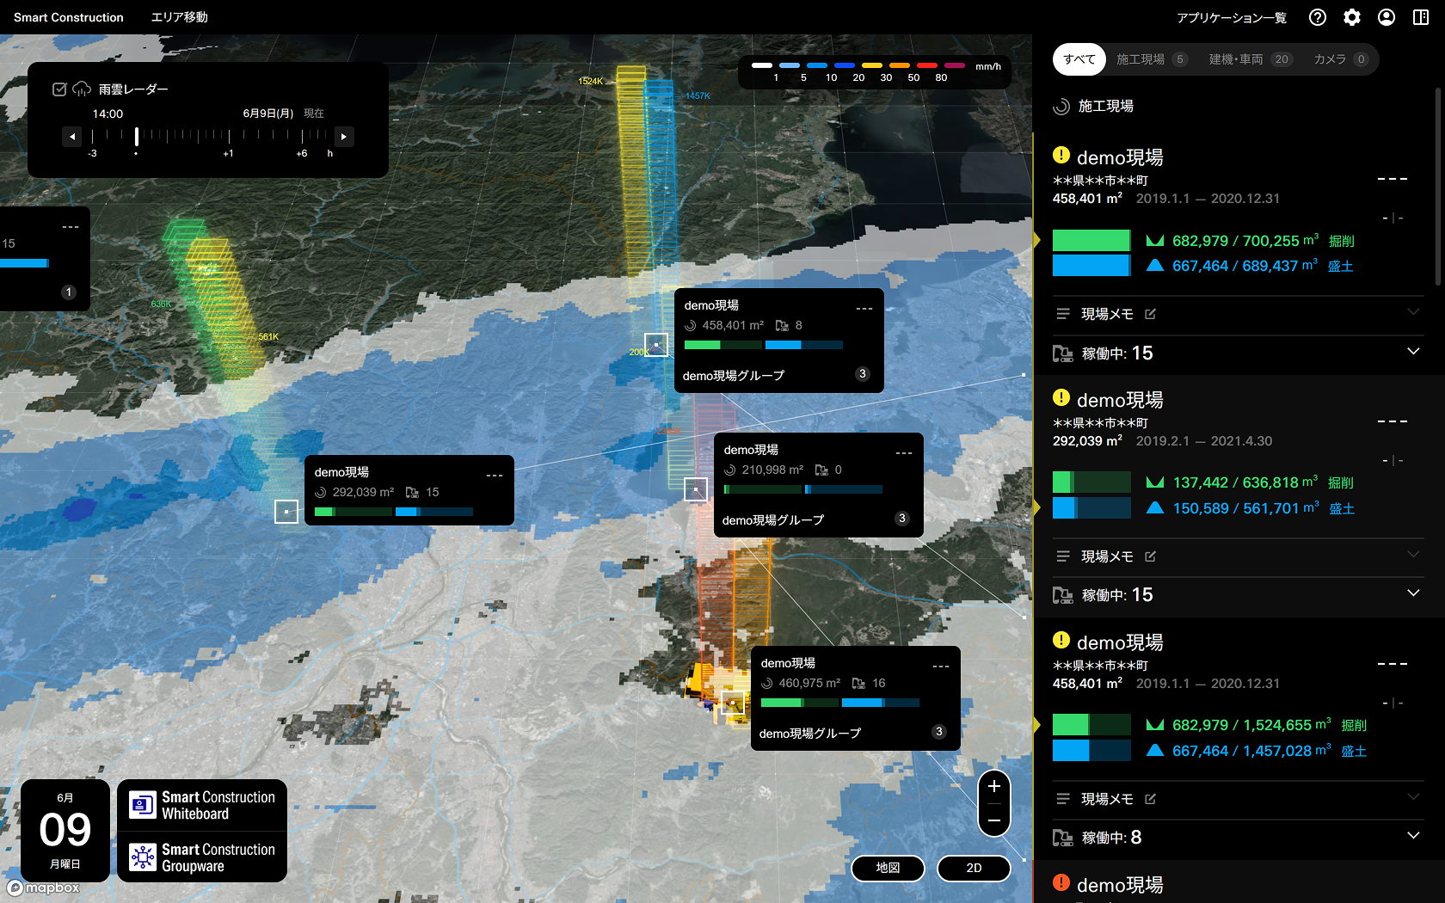1445x903 pixels.
Task: Expand 稼働中: 15 under the second site
Action: pyautogui.click(x=1413, y=593)
